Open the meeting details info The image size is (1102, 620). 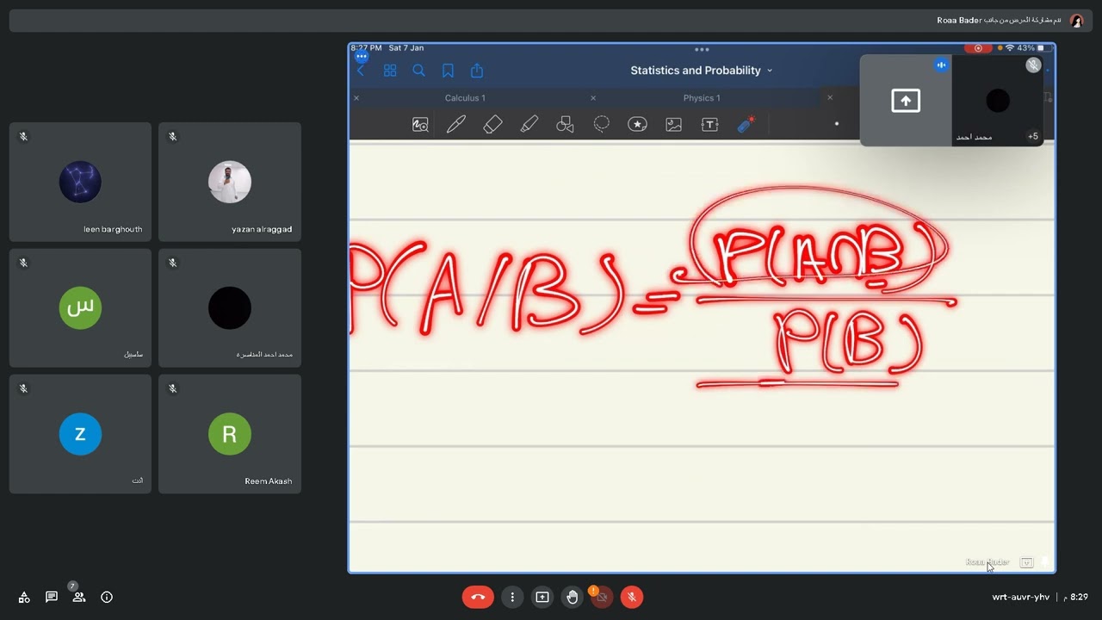click(x=107, y=597)
